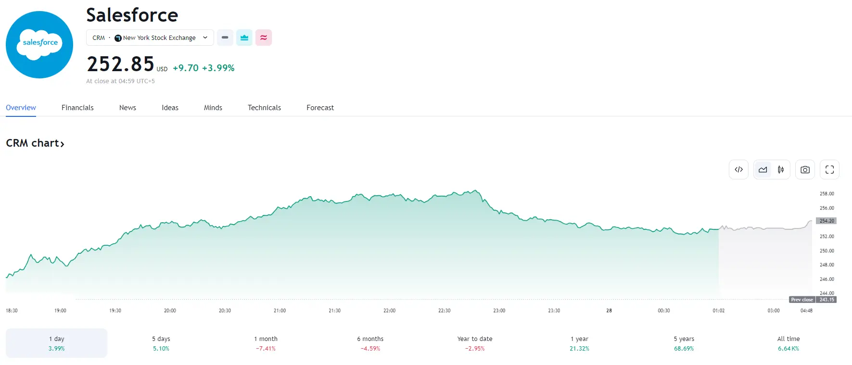Select the 1 year range
The width and height of the screenshot is (852, 365).
coord(579,343)
